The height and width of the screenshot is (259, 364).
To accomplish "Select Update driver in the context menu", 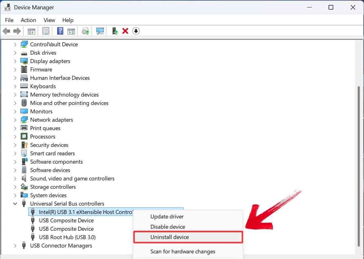I will pyautogui.click(x=167, y=216).
